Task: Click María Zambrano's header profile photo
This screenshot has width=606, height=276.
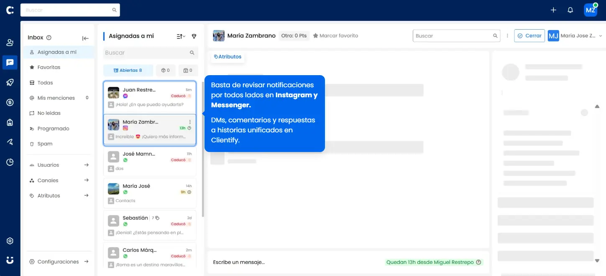Action: [x=218, y=36]
